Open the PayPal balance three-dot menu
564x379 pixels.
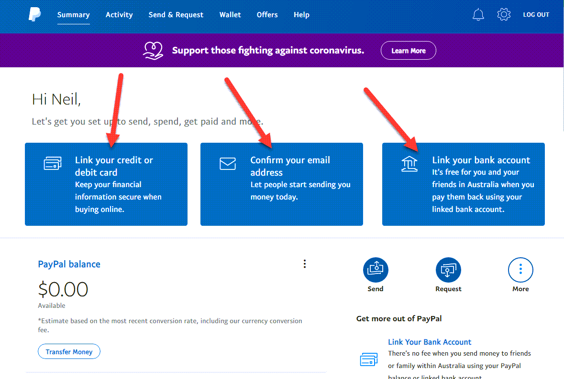305,264
